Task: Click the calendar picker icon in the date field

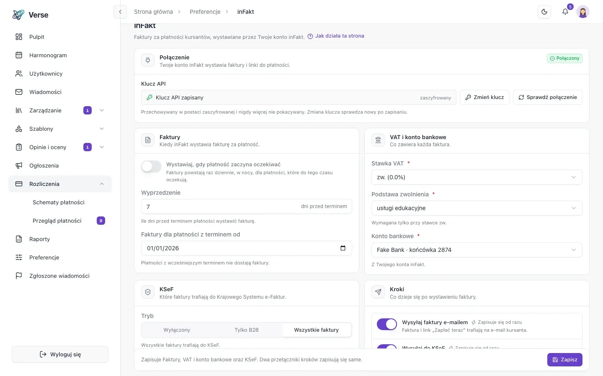Action: [x=343, y=248]
